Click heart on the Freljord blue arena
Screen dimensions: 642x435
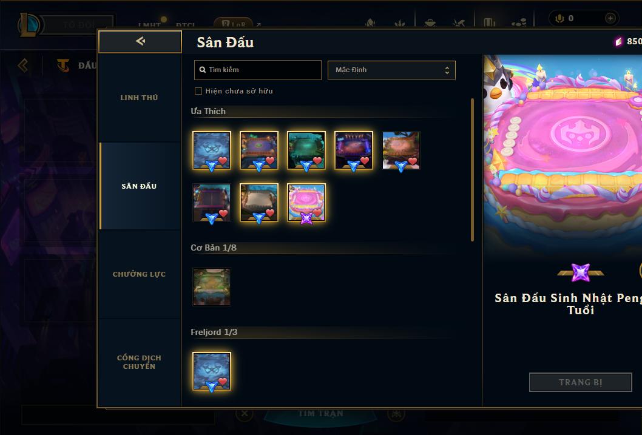click(223, 382)
